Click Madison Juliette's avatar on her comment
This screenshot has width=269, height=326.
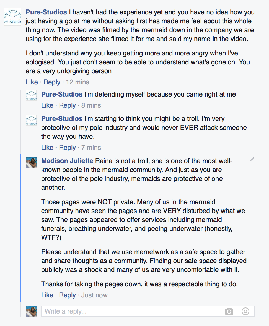tap(31, 163)
